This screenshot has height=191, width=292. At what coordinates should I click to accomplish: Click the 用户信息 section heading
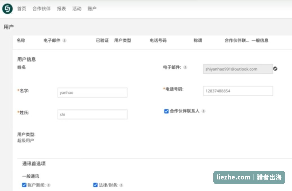26,59
